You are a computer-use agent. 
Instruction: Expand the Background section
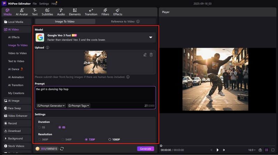pos(17,138)
